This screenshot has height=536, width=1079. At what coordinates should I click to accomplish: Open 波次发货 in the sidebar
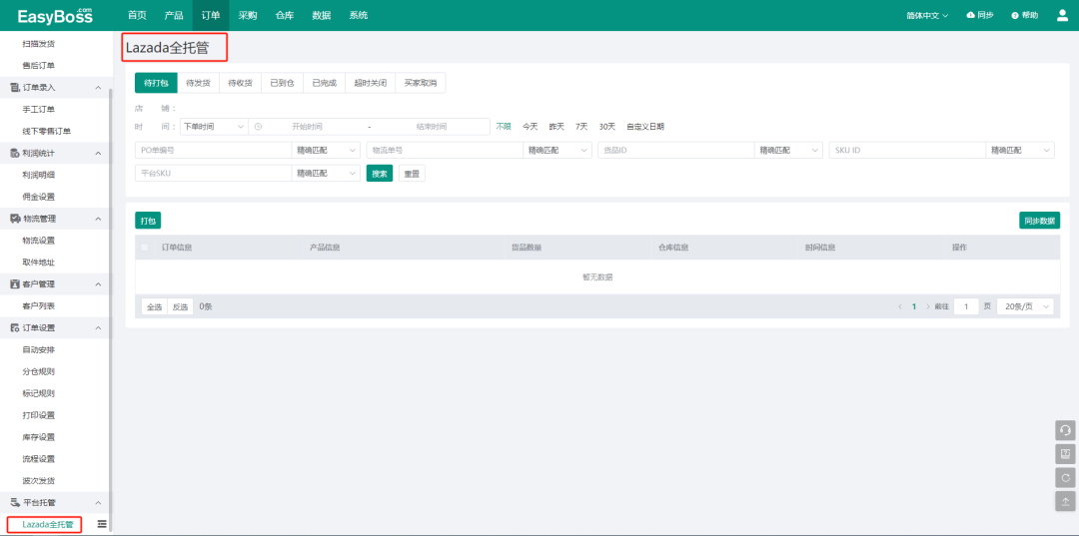coord(39,481)
